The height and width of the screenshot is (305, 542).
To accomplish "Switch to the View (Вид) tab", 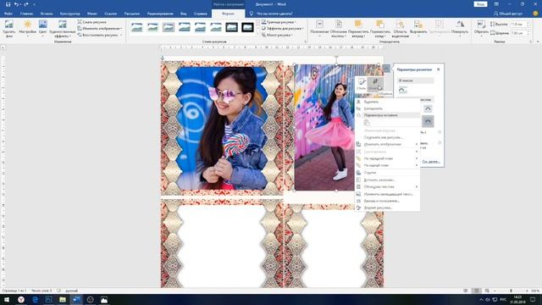I will [x=183, y=14].
